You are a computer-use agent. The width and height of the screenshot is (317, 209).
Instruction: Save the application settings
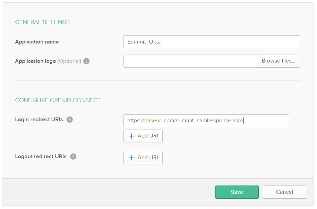pos(237,192)
